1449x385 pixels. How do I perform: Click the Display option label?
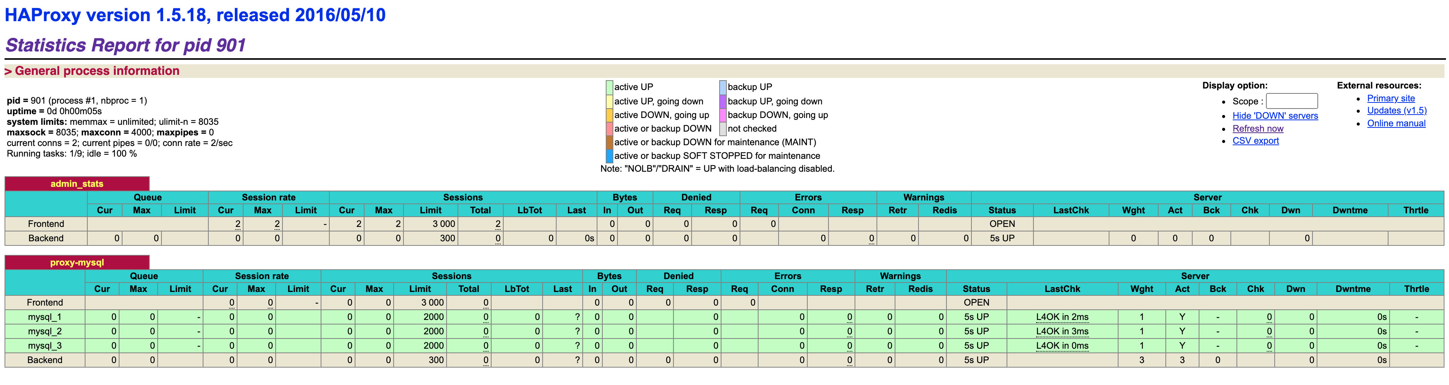click(x=1235, y=85)
